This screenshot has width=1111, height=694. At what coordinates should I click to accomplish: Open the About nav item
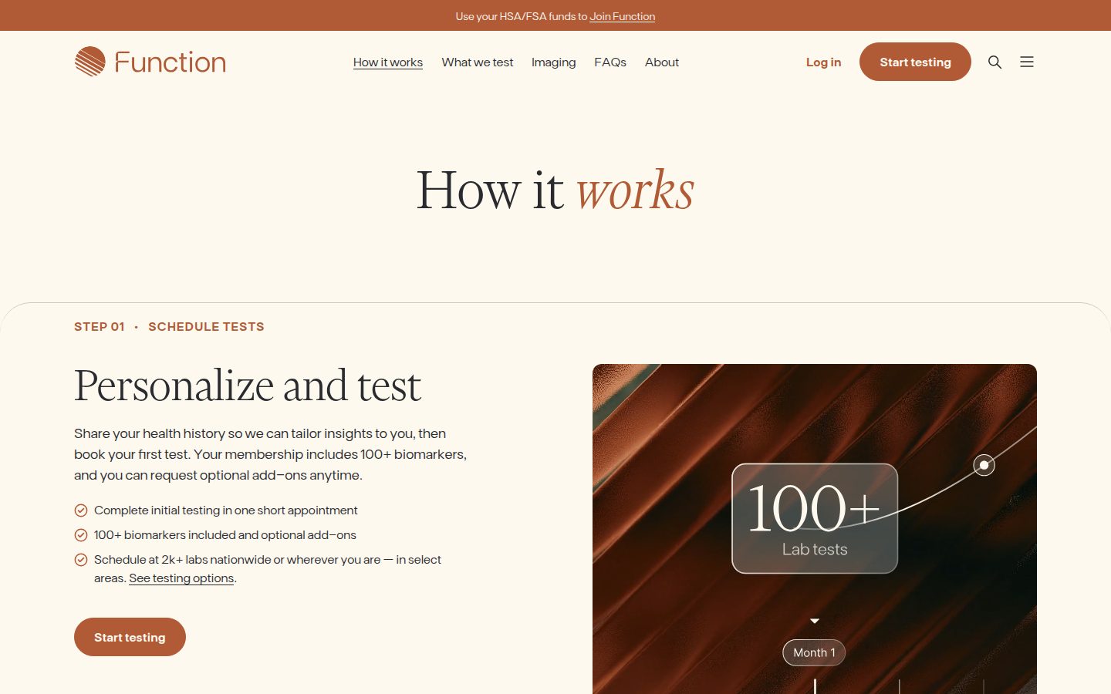point(662,62)
